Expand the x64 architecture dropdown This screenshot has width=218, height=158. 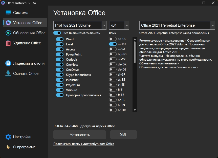(119, 25)
